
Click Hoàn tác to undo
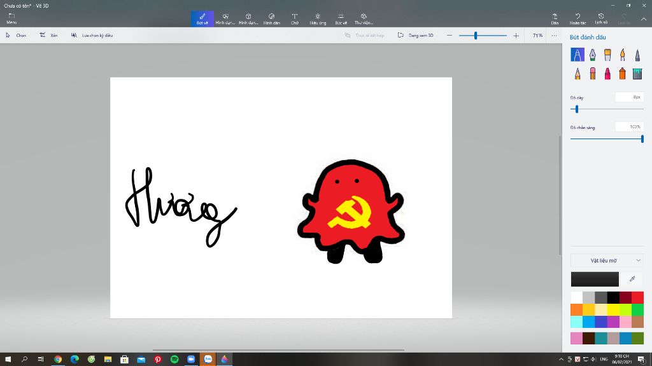[578, 18]
